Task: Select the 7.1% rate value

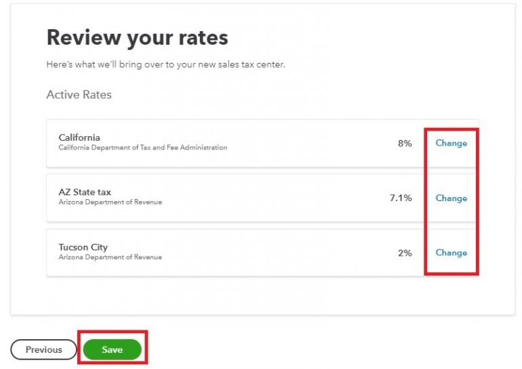Action: pos(401,198)
